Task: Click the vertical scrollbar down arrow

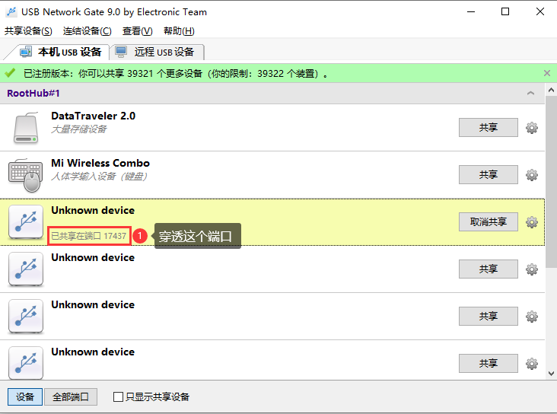Action: click(551, 374)
